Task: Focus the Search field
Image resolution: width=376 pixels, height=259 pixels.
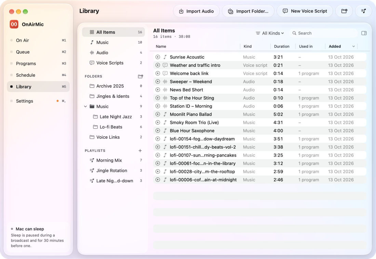Action: point(323,33)
